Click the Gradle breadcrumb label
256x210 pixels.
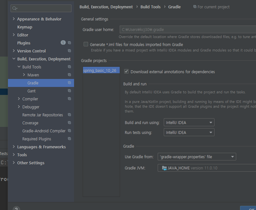coord(174,7)
